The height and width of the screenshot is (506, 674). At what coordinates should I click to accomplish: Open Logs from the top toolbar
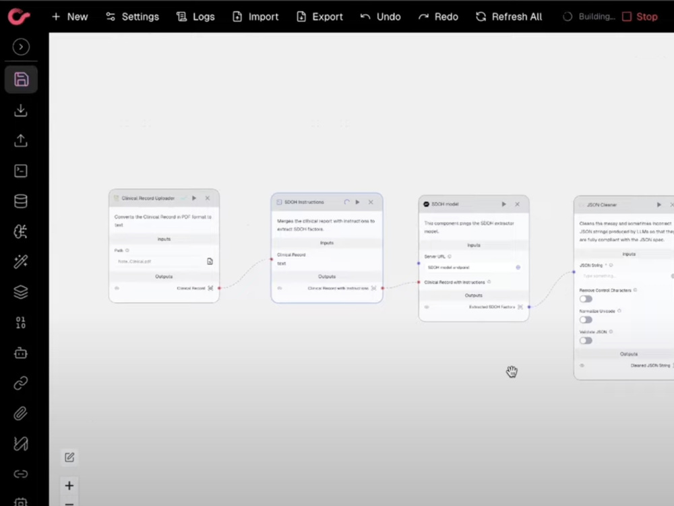[x=195, y=17]
